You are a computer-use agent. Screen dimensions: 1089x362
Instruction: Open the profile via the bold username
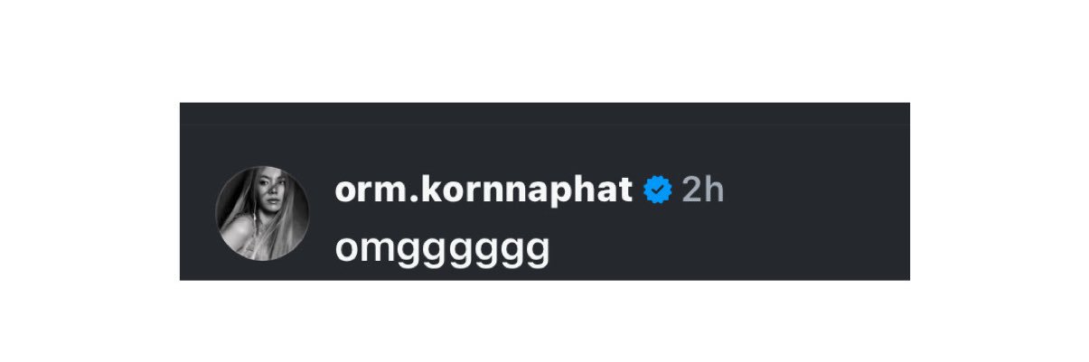coord(483,190)
